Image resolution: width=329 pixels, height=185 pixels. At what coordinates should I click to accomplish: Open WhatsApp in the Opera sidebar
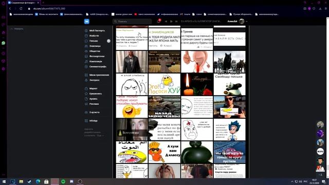(x=4, y=43)
